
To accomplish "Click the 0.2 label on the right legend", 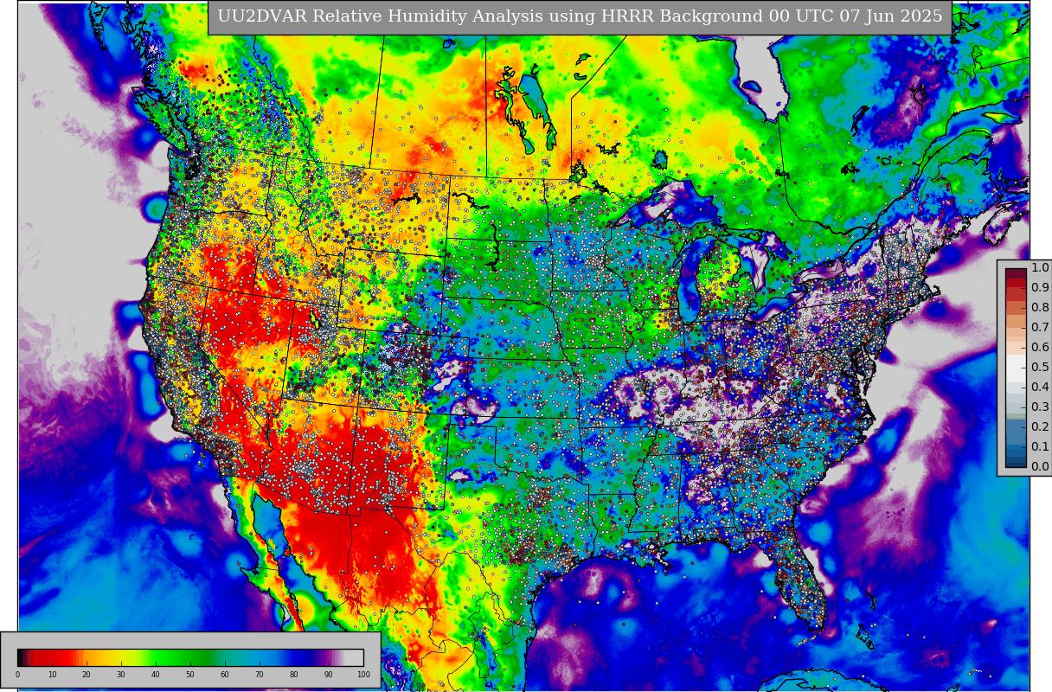I will click(x=1040, y=426).
